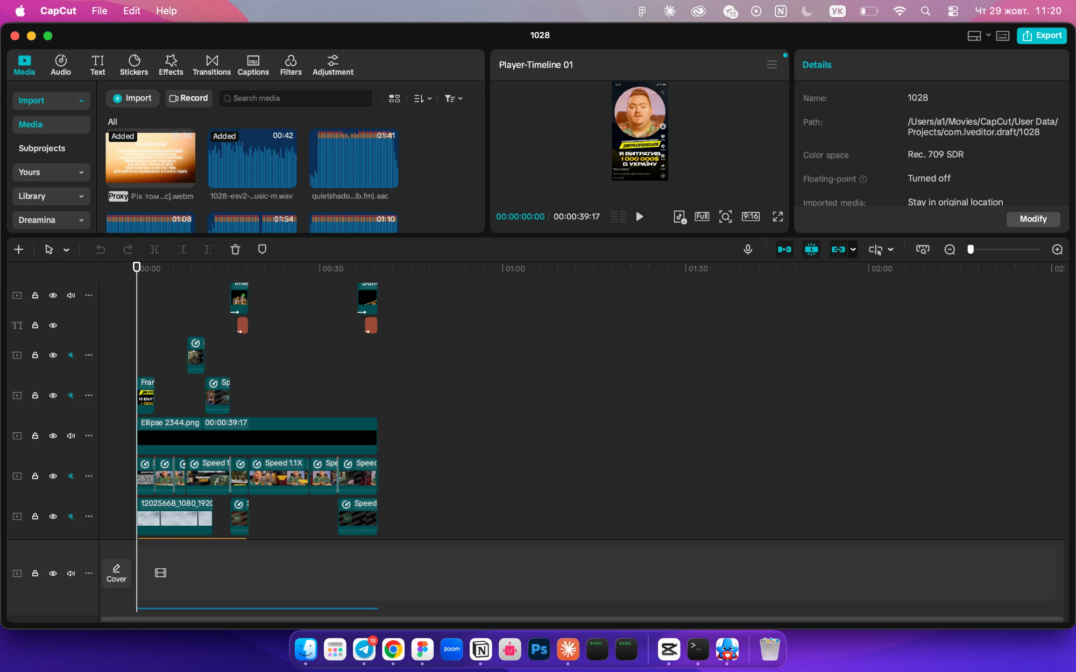Screen dimensions: 1076x672
Task: Click the Export button
Action: [x=1042, y=35]
